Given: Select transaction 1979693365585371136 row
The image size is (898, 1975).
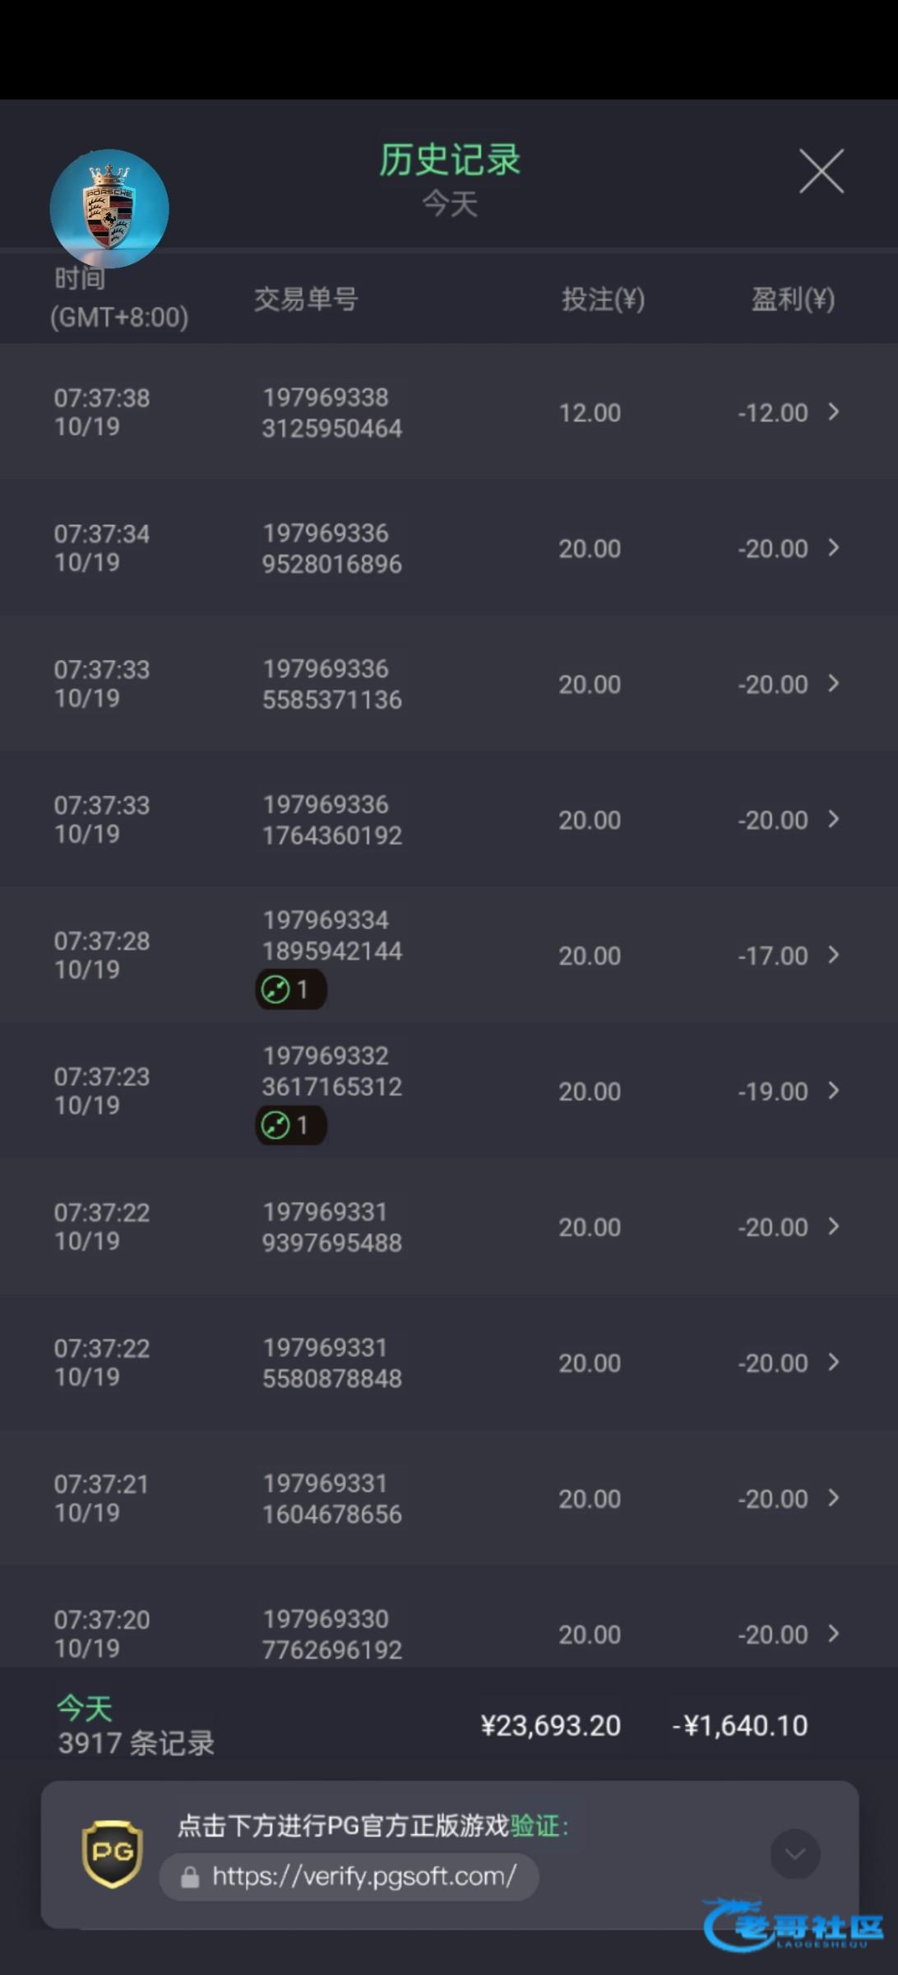Looking at the screenshot, I should point(332,684).
